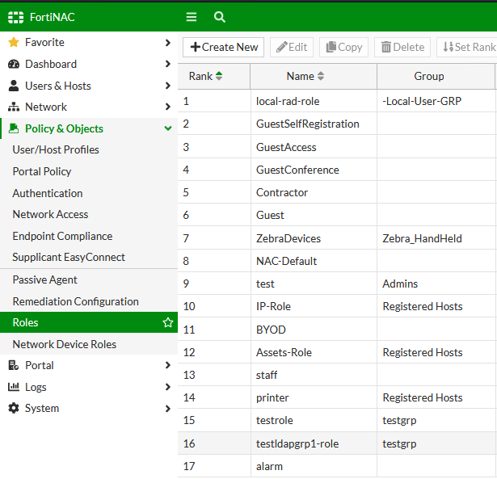The image size is (497, 479).
Task: Click the Dashboard gauge icon
Action: coord(14,64)
